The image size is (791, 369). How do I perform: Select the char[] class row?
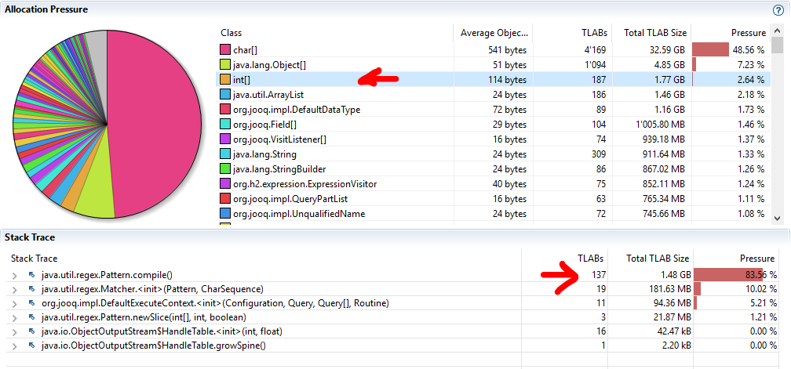pos(493,50)
